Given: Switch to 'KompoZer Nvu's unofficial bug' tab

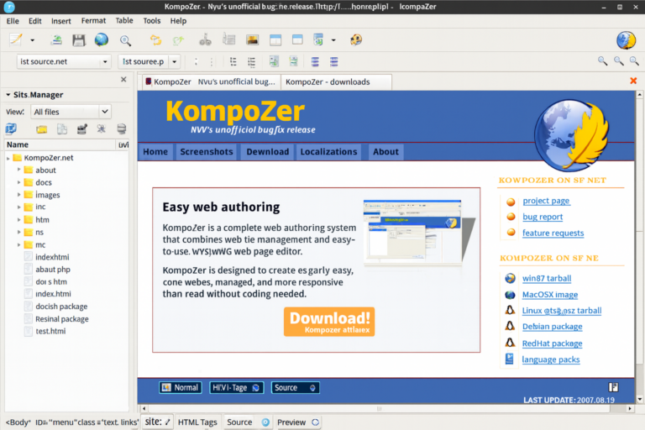Looking at the screenshot, I should click(212, 82).
